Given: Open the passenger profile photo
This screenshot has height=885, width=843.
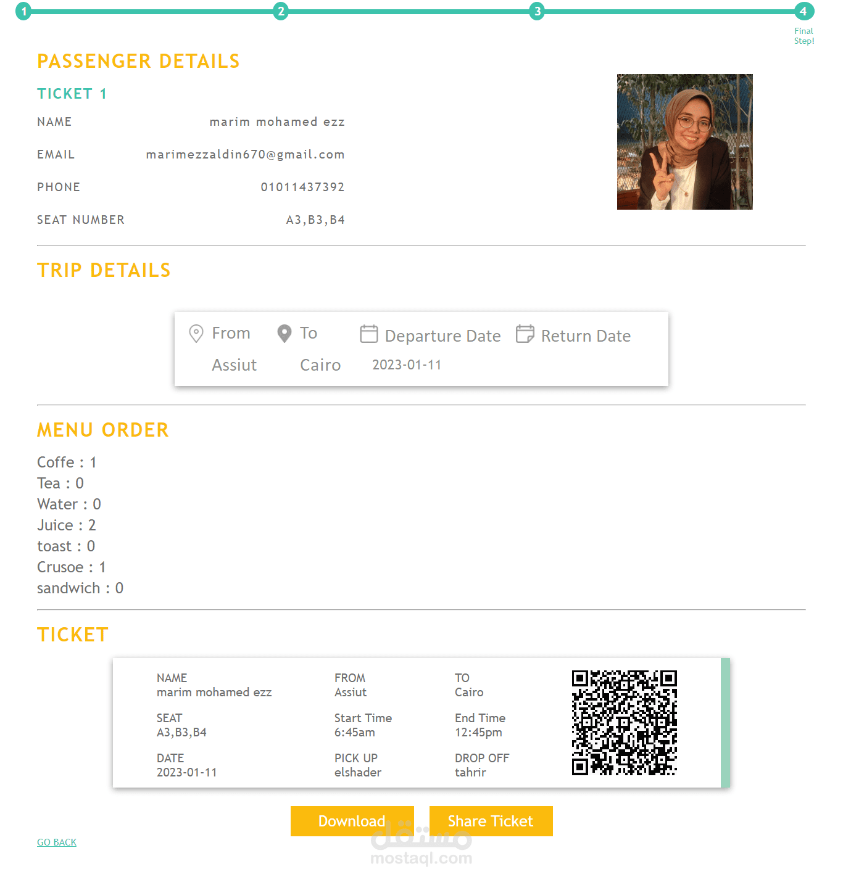Looking at the screenshot, I should click(685, 142).
